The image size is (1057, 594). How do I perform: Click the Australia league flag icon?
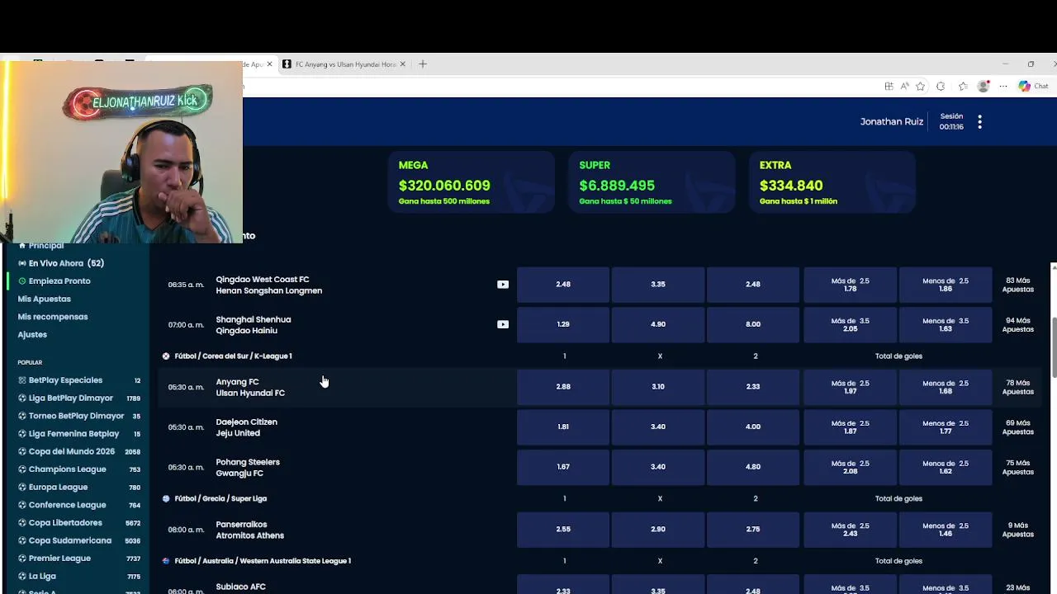[166, 561]
